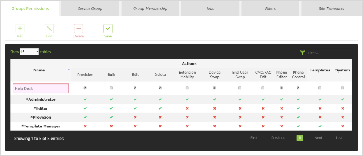Click Template Manager's Provision red X
363x156 pixels.
(x=85, y=126)
